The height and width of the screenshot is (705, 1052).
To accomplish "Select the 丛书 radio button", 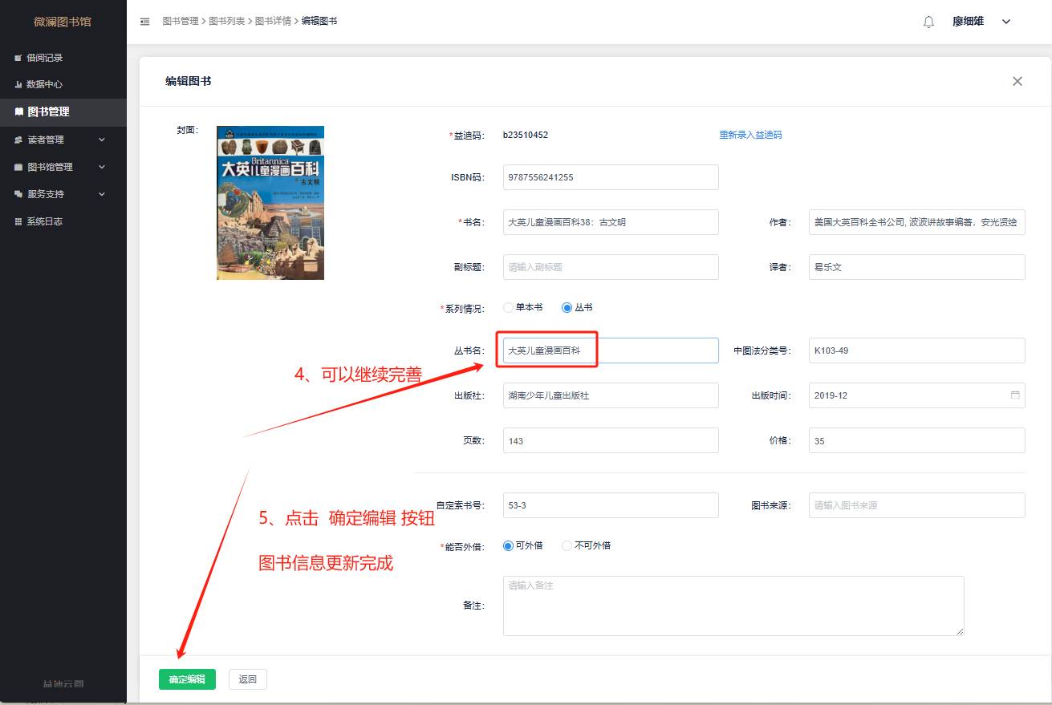I will pyautogui.click(x=567, y=307).
